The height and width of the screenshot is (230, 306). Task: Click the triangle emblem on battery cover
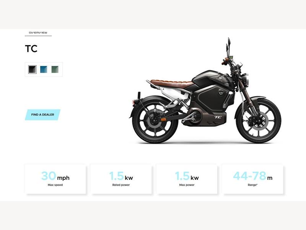(x=221, y=92)
